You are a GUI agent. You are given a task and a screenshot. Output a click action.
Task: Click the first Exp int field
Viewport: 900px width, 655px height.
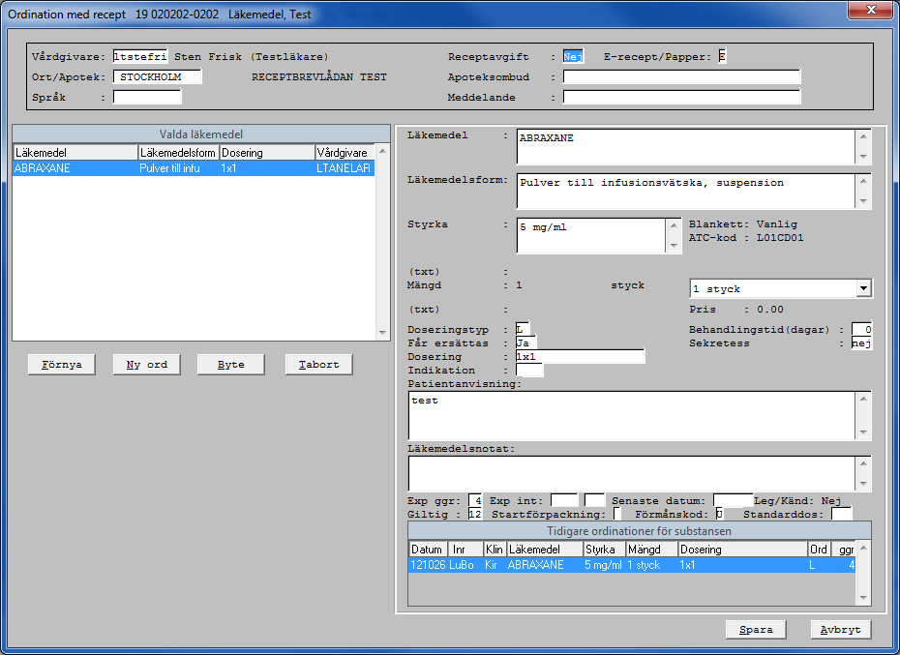564,500
